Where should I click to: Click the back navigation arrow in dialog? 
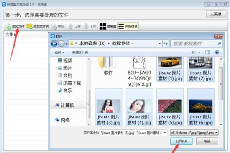[54, 43]
